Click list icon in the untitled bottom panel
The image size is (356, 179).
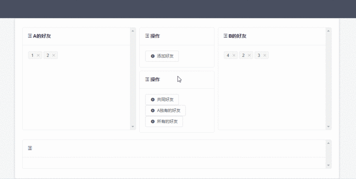coord(30,148)
